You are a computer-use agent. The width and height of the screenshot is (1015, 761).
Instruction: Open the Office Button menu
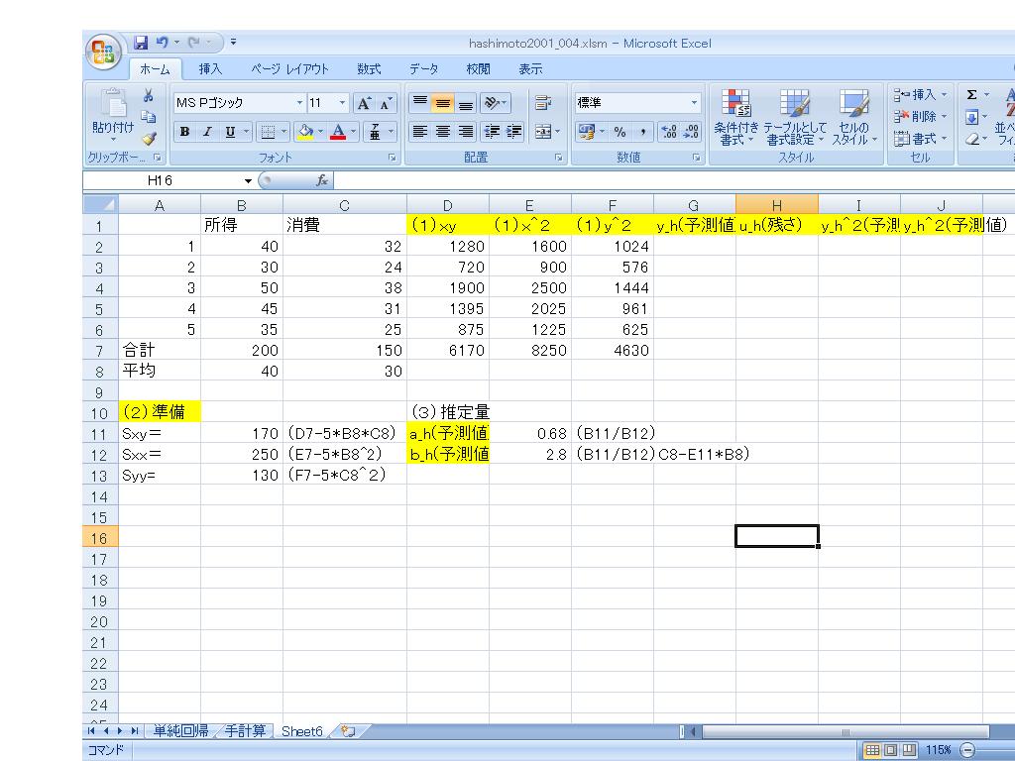[103, 52]
